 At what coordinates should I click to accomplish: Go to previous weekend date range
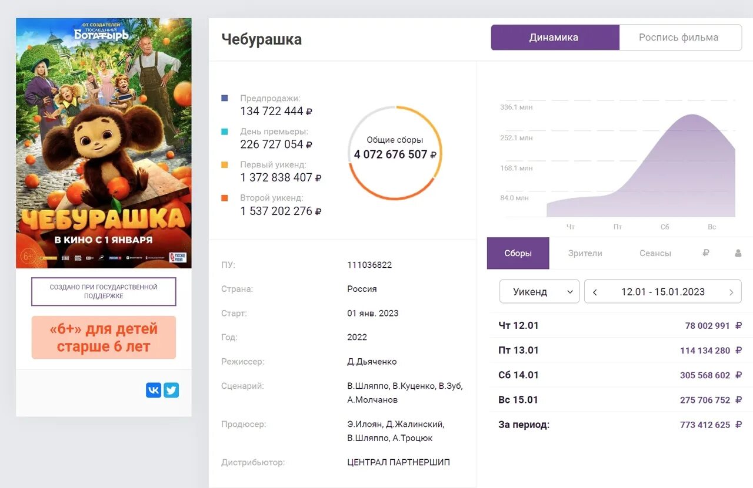click(x=595, y=292)
